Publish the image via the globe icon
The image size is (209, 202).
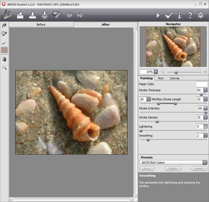pyautogui.click(x=44, y=15)
